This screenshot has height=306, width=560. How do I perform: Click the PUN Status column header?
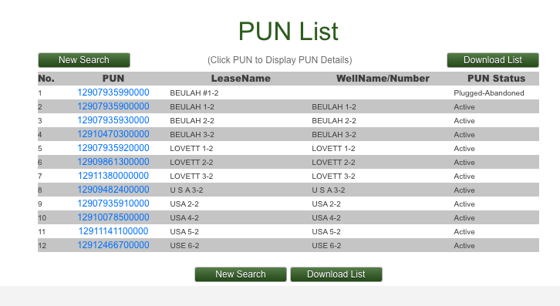(x=497, y=79)
